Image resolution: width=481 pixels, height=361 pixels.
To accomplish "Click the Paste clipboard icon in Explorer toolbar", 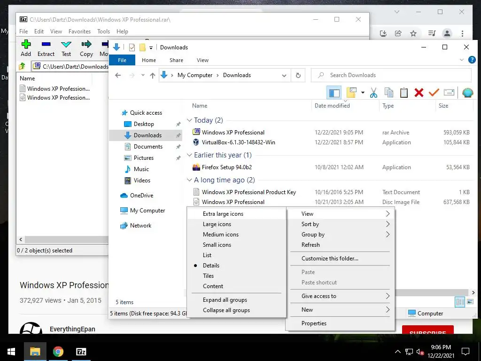I will (x=403, y=93).
